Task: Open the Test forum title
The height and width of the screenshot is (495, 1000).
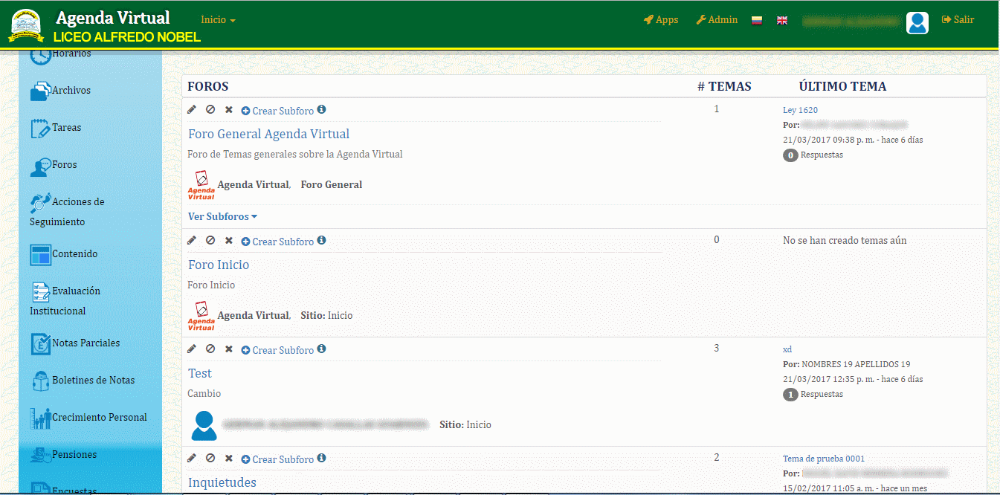Action: click(x=200, y=373)
